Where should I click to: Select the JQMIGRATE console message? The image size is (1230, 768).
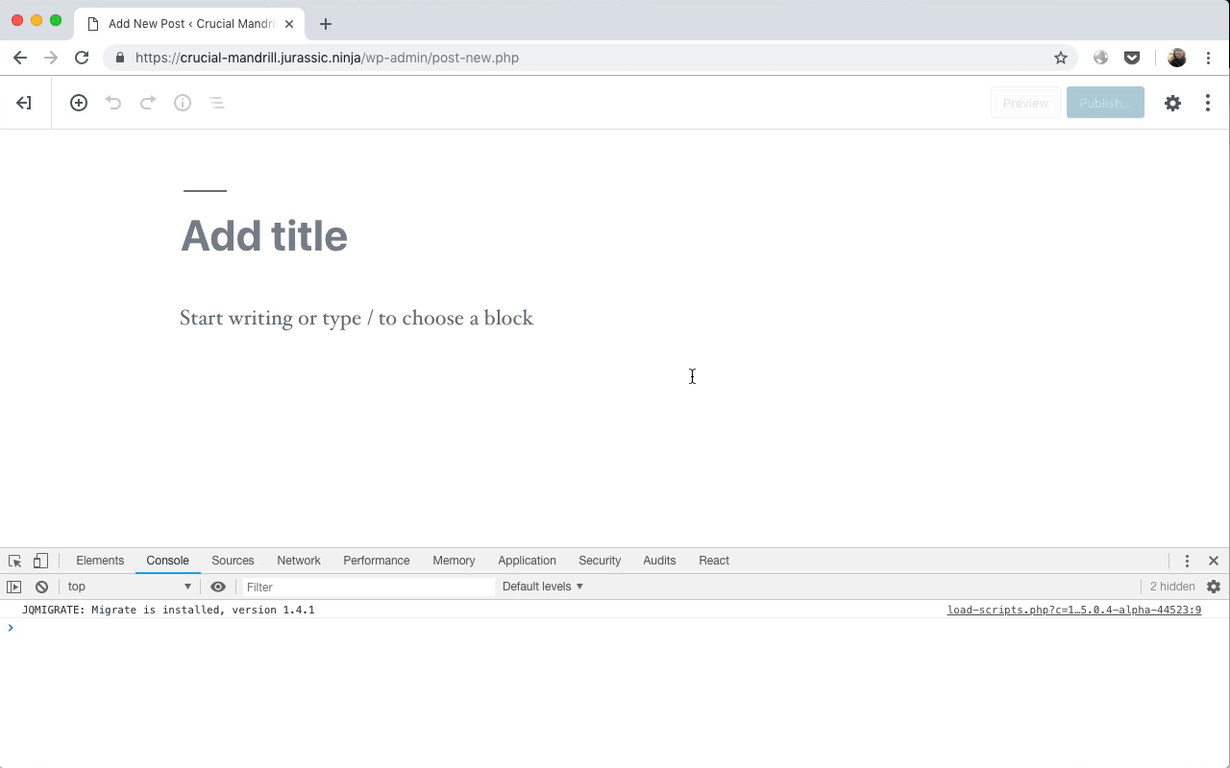coord(168,610)
